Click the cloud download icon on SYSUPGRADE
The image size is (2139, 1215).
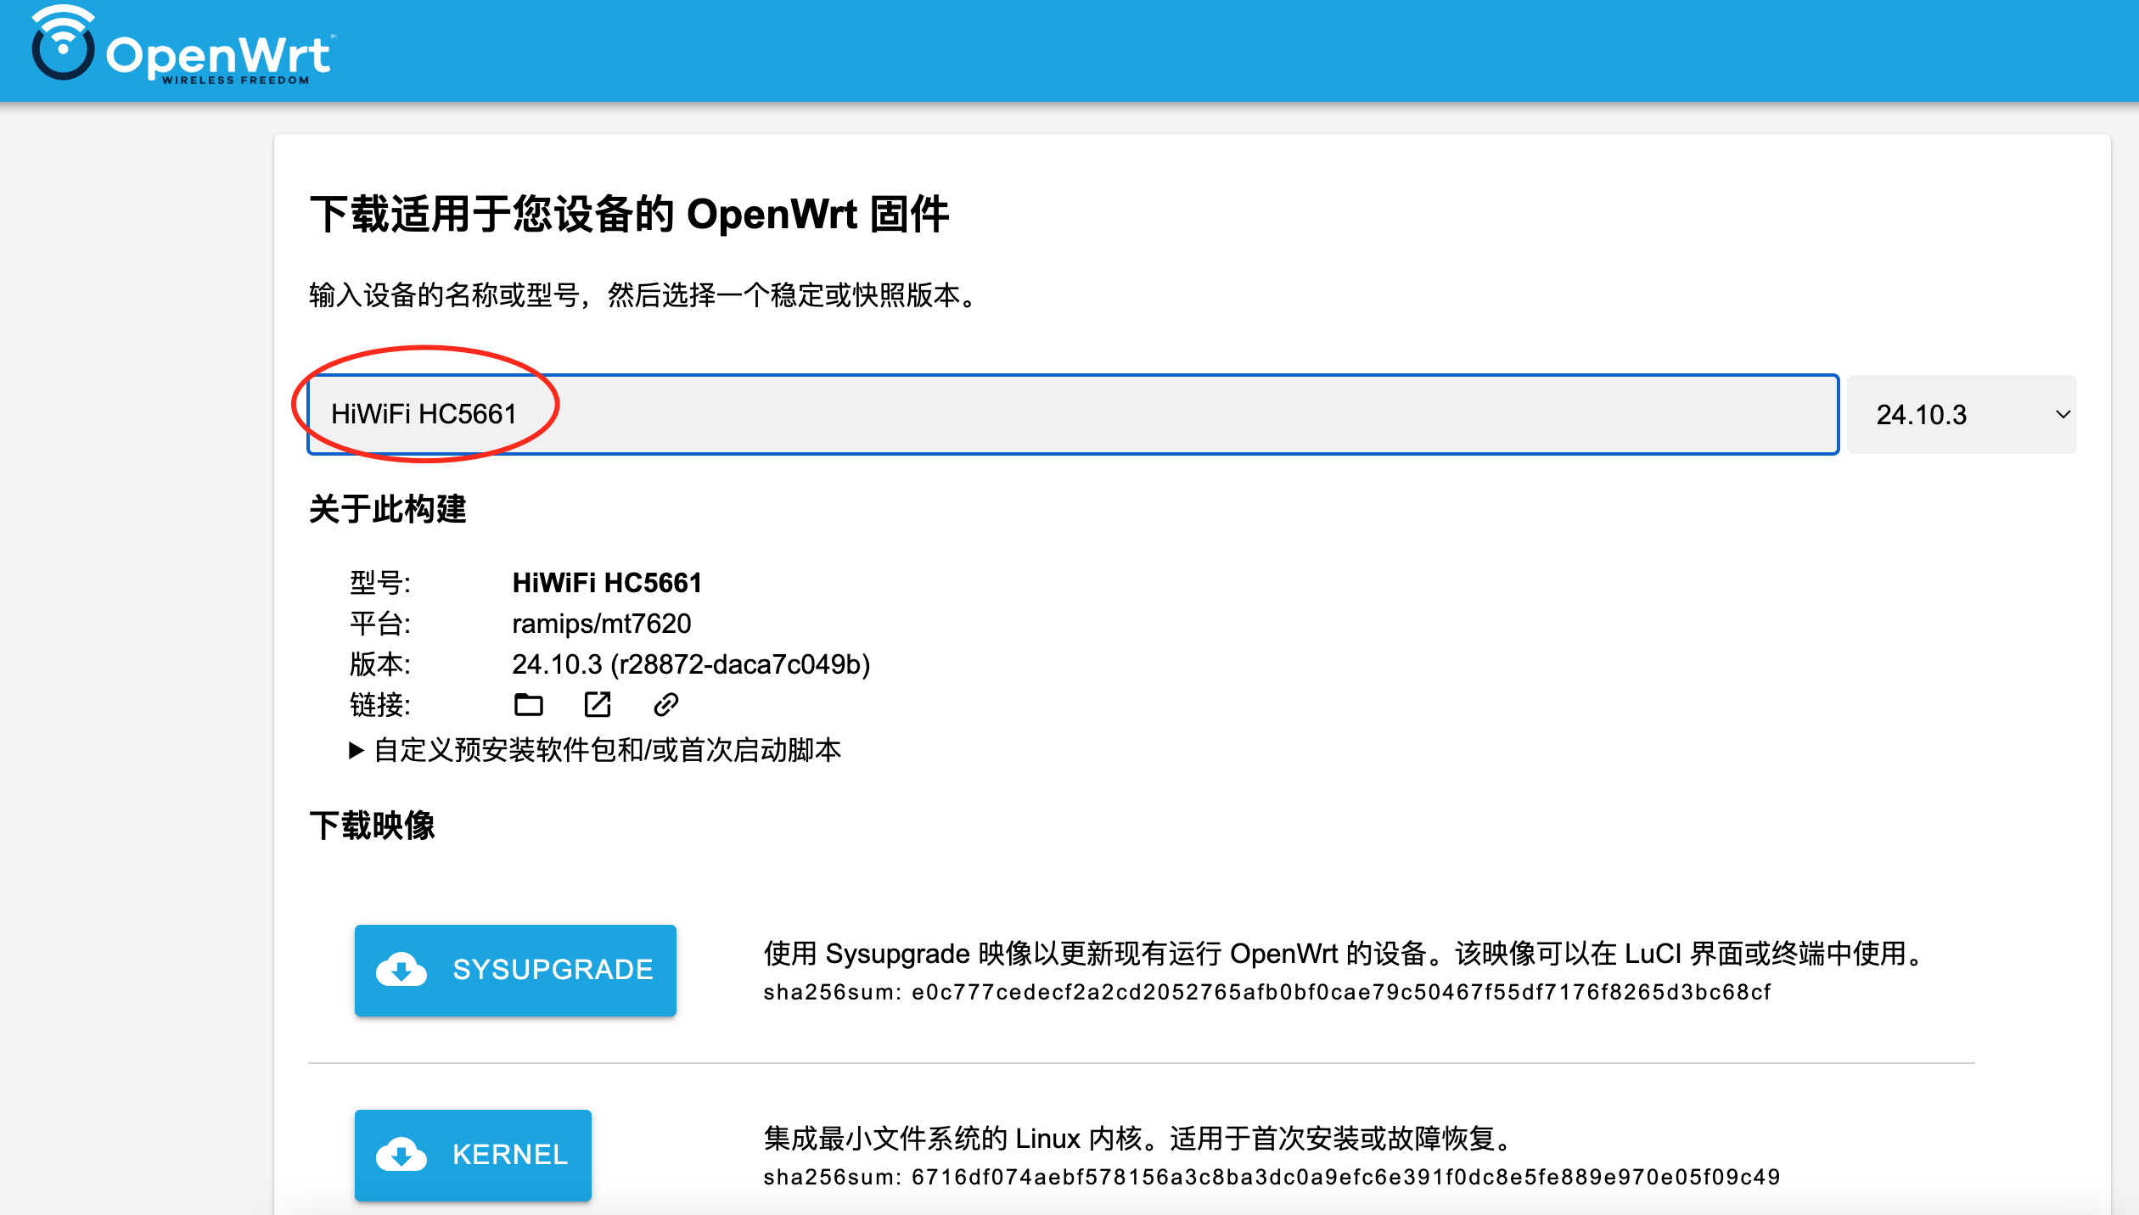[x=401, y=970]
